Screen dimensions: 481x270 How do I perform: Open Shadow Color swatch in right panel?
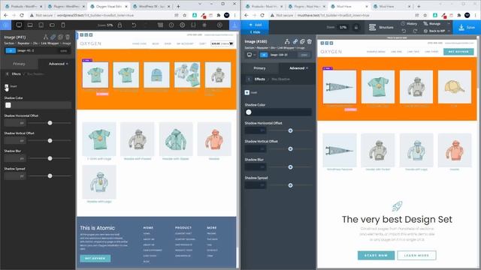[249, 112]
